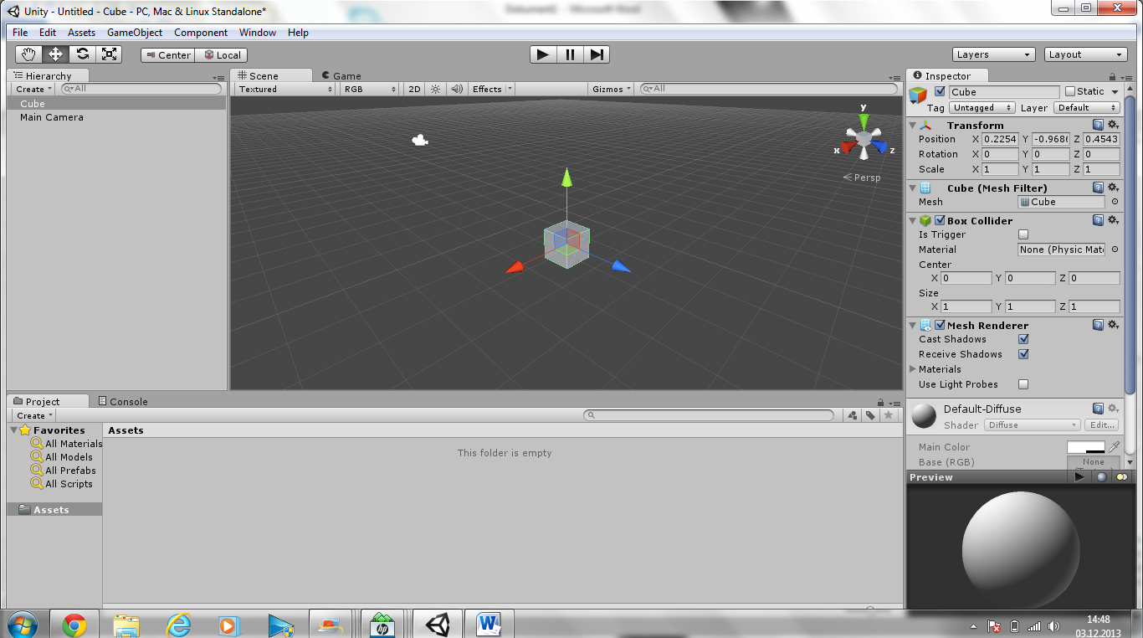
Task: Open Transform component gear settings
Action: tap(1113, 125)
